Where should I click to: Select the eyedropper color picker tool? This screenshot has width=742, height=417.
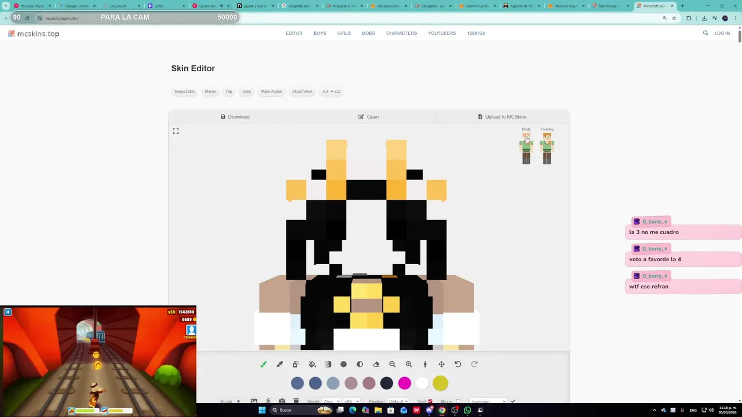click(279, 364)
